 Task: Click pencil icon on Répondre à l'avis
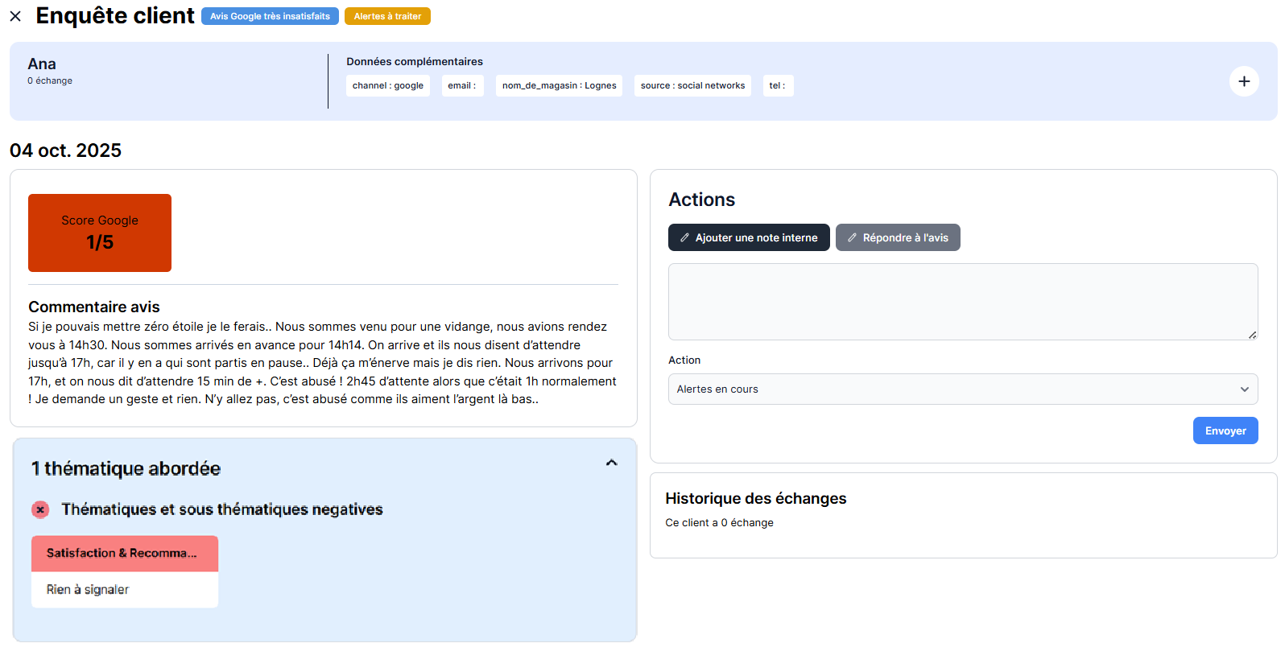852,238
